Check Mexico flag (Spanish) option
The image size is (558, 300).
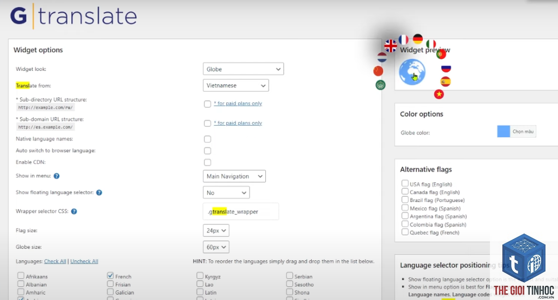[x=405, y=207]
